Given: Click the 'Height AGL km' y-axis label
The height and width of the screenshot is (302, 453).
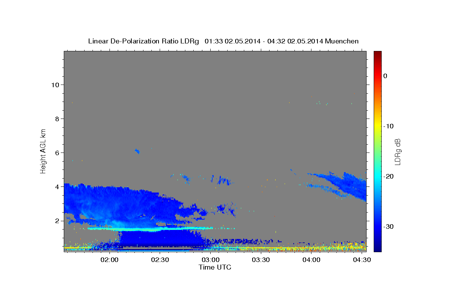Looking at the screenshot, I should tap(43, 151).
